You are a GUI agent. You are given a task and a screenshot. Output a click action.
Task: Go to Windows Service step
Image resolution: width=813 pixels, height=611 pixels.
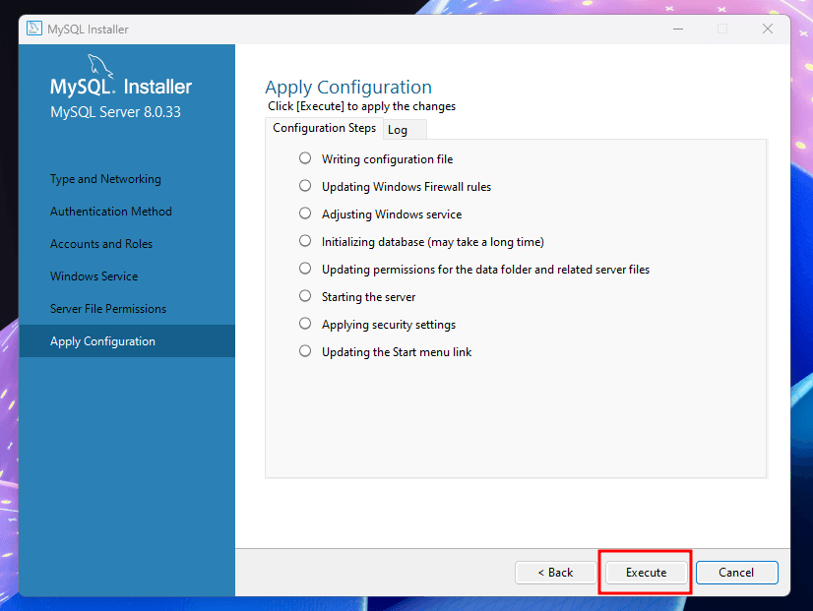94,276
